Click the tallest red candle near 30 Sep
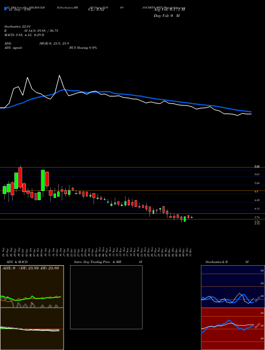 point(20,177)
